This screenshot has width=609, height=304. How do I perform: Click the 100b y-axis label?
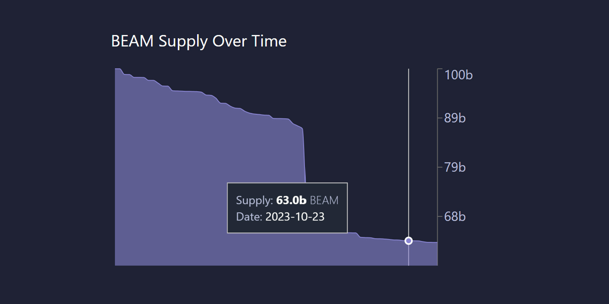coord(458,75)
